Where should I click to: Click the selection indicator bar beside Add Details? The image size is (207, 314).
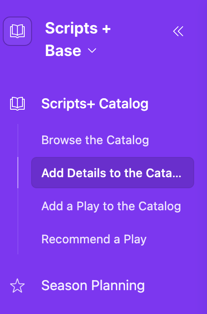click(18, 173)
